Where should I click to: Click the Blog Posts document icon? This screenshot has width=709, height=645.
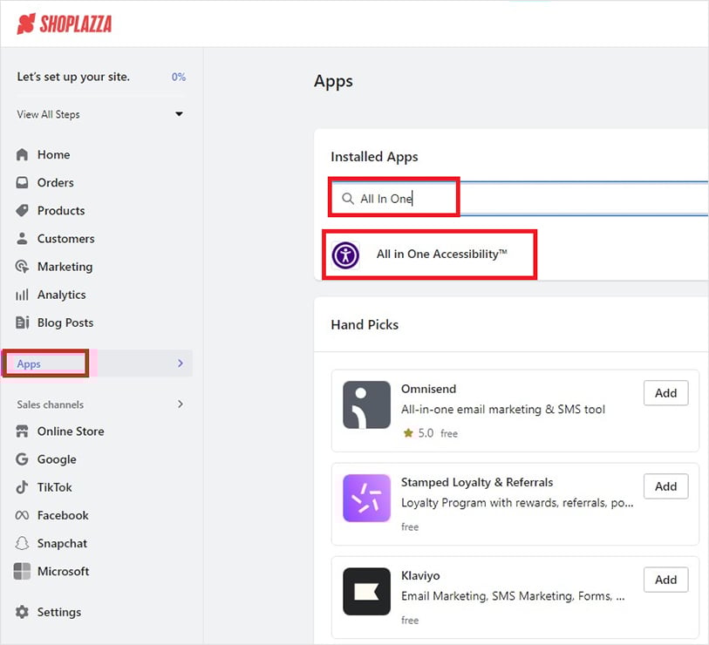22,322
